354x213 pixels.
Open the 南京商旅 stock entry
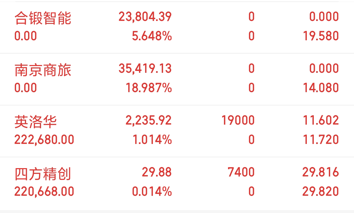177,79
